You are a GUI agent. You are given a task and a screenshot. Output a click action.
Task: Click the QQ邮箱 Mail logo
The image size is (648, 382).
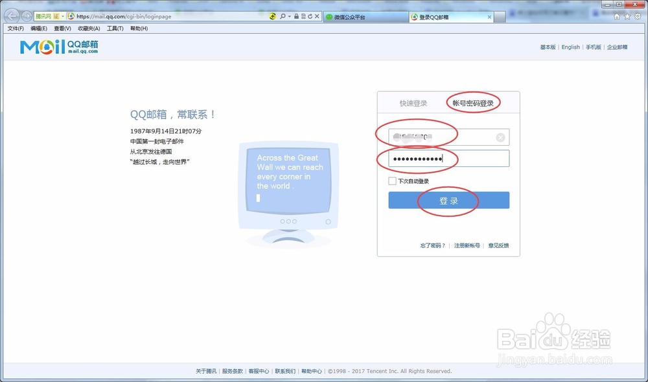59,47
